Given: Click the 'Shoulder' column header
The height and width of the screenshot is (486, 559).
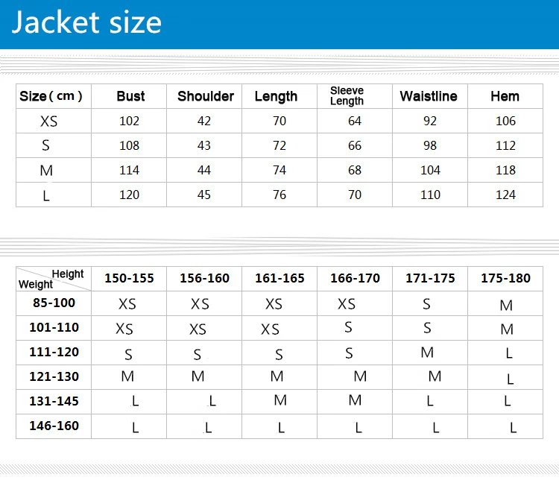Looking at the screenshot, I should [206, 96].
